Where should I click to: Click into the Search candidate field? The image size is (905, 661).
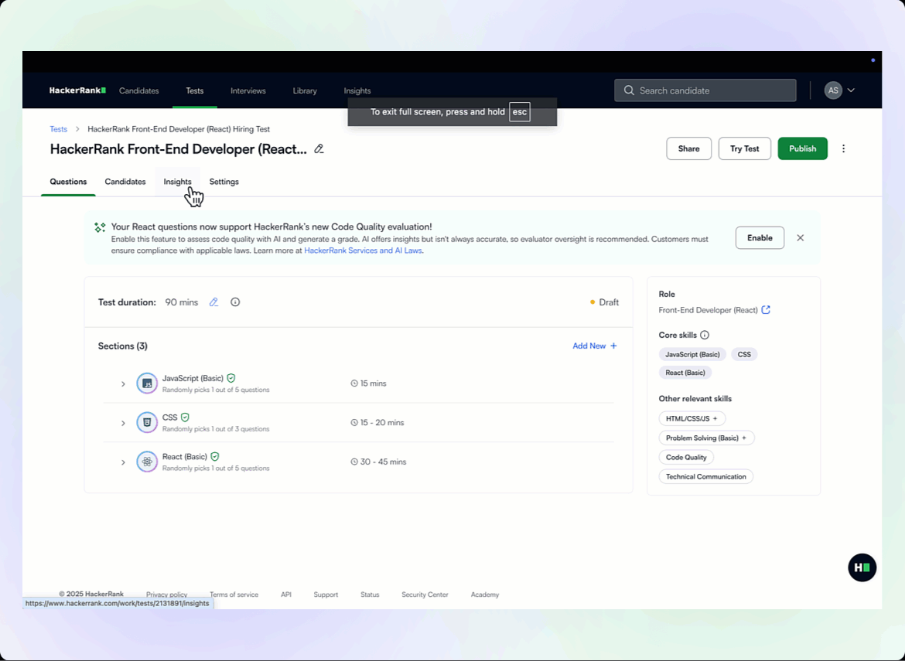pos(705,90)
